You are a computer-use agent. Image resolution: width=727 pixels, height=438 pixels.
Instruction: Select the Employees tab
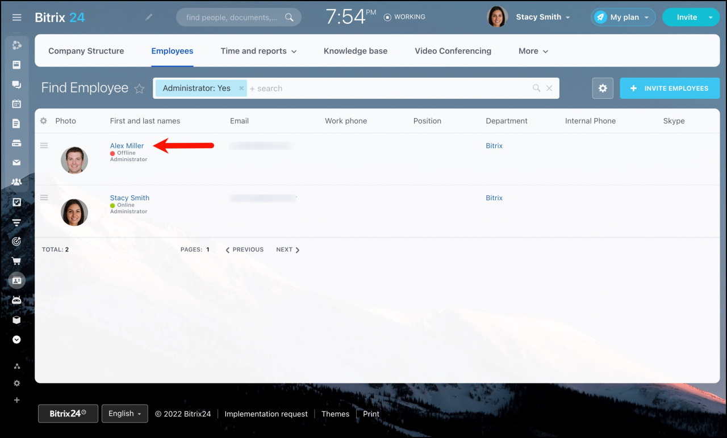click(172, 51)
